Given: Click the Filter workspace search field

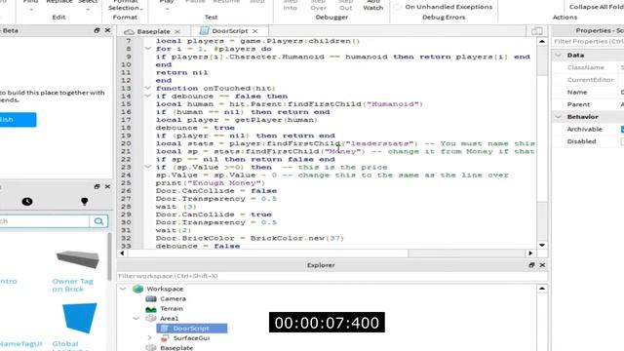Looking at the screenshot, I should [x=332, y=276].
